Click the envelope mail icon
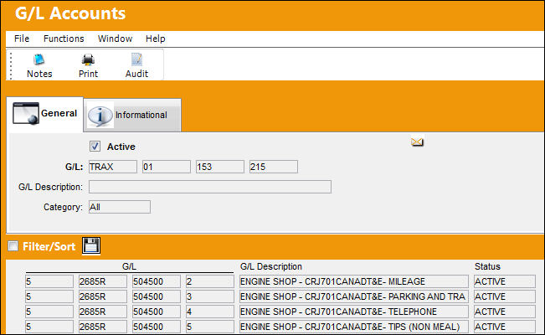This screenshot has width=545, height=335. tap(417, 142)
